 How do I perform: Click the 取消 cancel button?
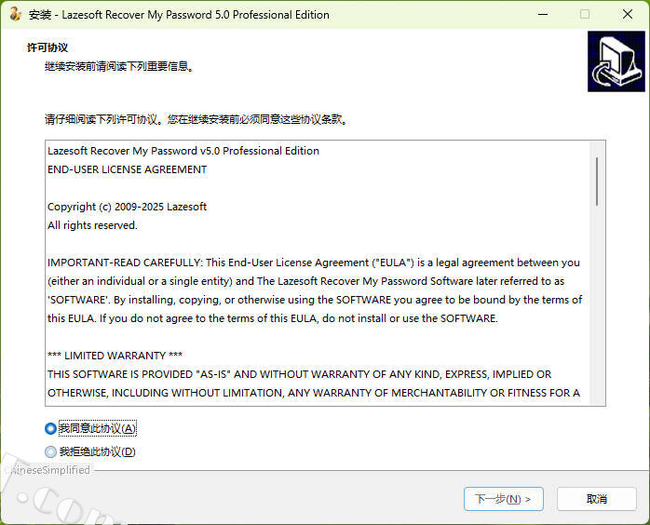pyautogui.click(x=597, y=499)
